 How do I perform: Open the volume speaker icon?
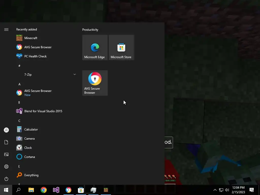[x=227, y=190]
